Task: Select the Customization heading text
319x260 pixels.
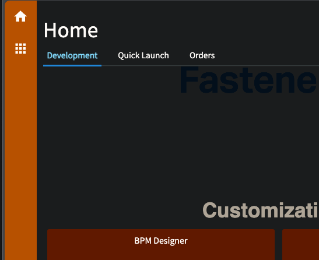Action: click(261, 210)
